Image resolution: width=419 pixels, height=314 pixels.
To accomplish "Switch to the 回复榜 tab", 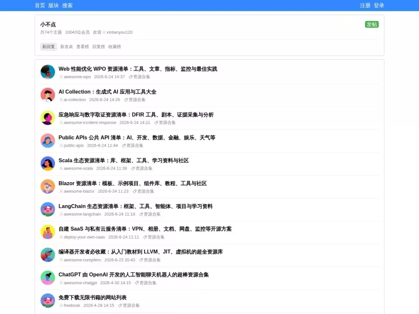I will pyautogui.click(x=98, y=47).
